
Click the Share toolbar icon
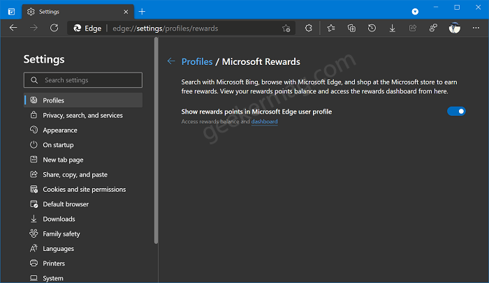pyautogui.click(x=413, y=29)
